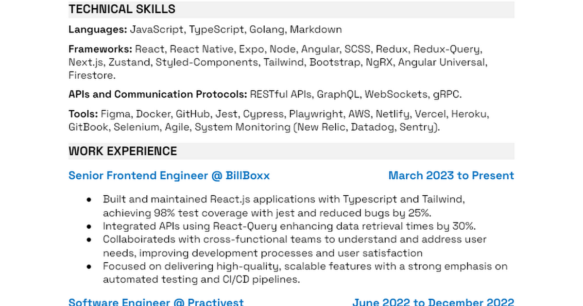
Task: Click the bold Languages: label
Action: coord(98,30)
